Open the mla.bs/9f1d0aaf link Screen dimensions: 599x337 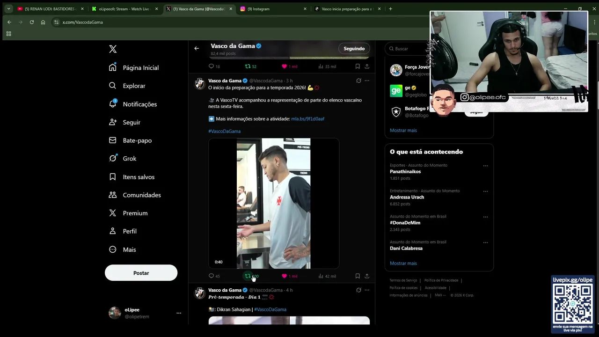(307, 119)
